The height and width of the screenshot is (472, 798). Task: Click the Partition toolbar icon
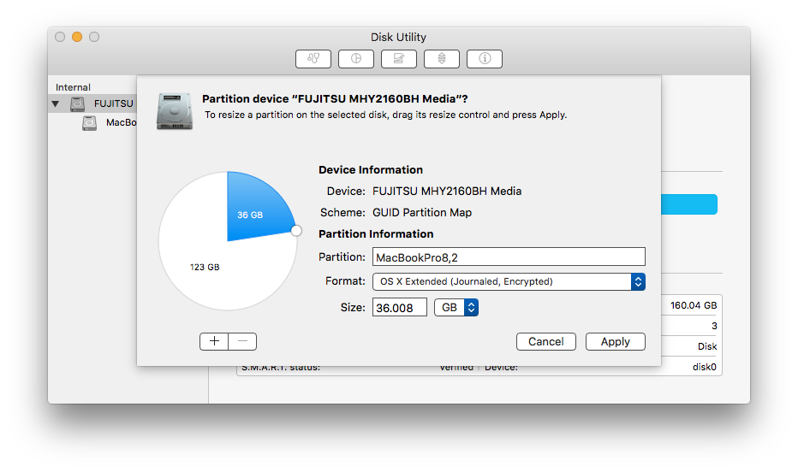355,58
